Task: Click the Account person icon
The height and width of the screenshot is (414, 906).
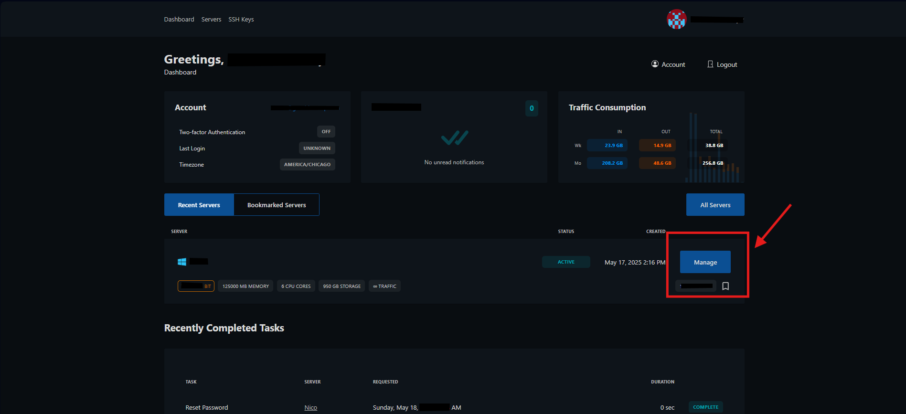Action: coord(655,64)
